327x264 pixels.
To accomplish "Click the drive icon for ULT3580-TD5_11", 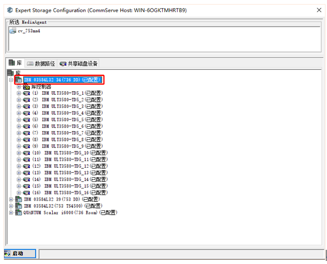I will 26,160.
